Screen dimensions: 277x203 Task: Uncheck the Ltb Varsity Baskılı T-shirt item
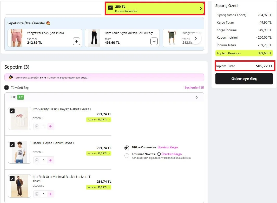pos(12,111)
